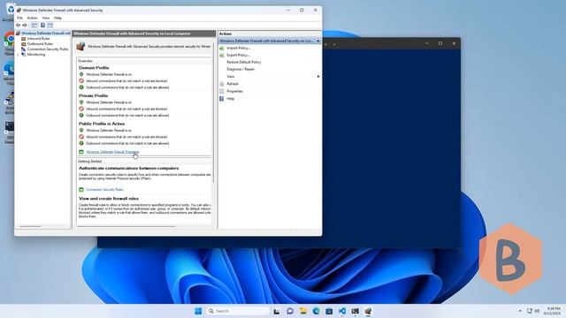Open the View menu in the menu bar
Image resolution: width=566 pixels, height=318 pixels.
[45, 18]
